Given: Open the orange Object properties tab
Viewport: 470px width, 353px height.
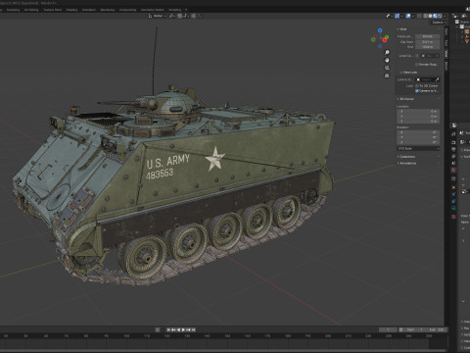Looking at the screenshot, I should tap(453, 187).
